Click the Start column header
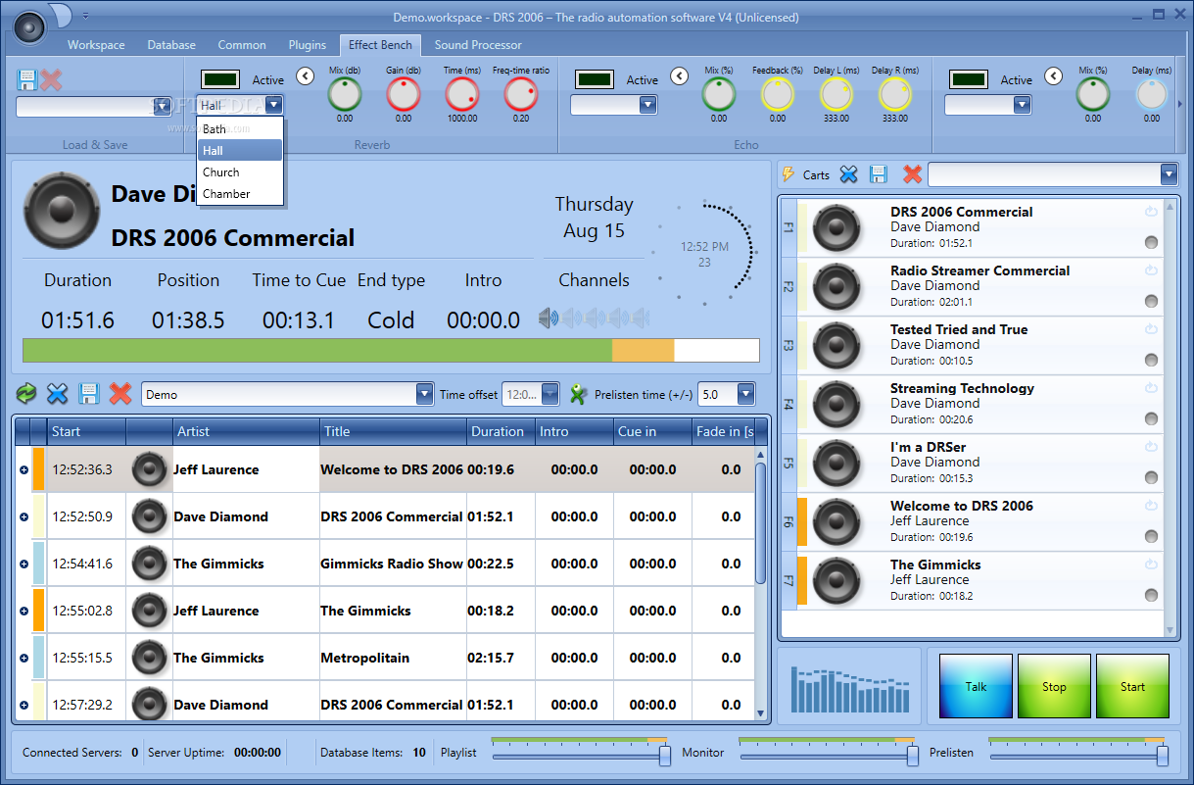This screenshot has width=1194, height=785. click(86, 431)
